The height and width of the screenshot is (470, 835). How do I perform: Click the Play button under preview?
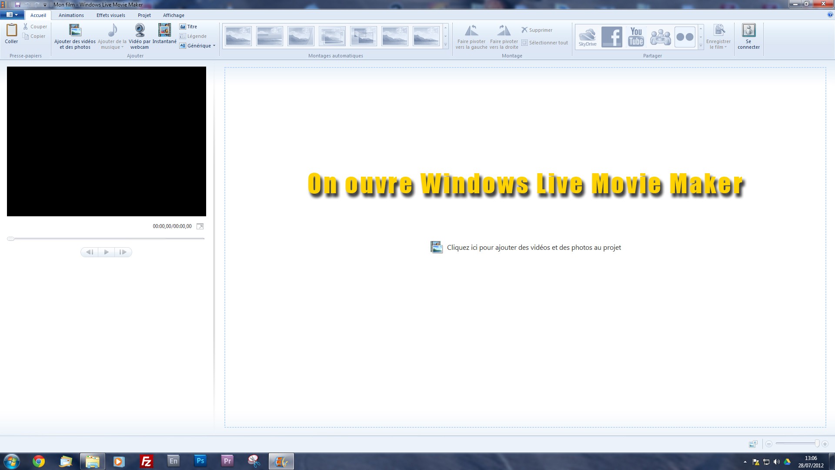pyautogui.click(x=106, y=252)
